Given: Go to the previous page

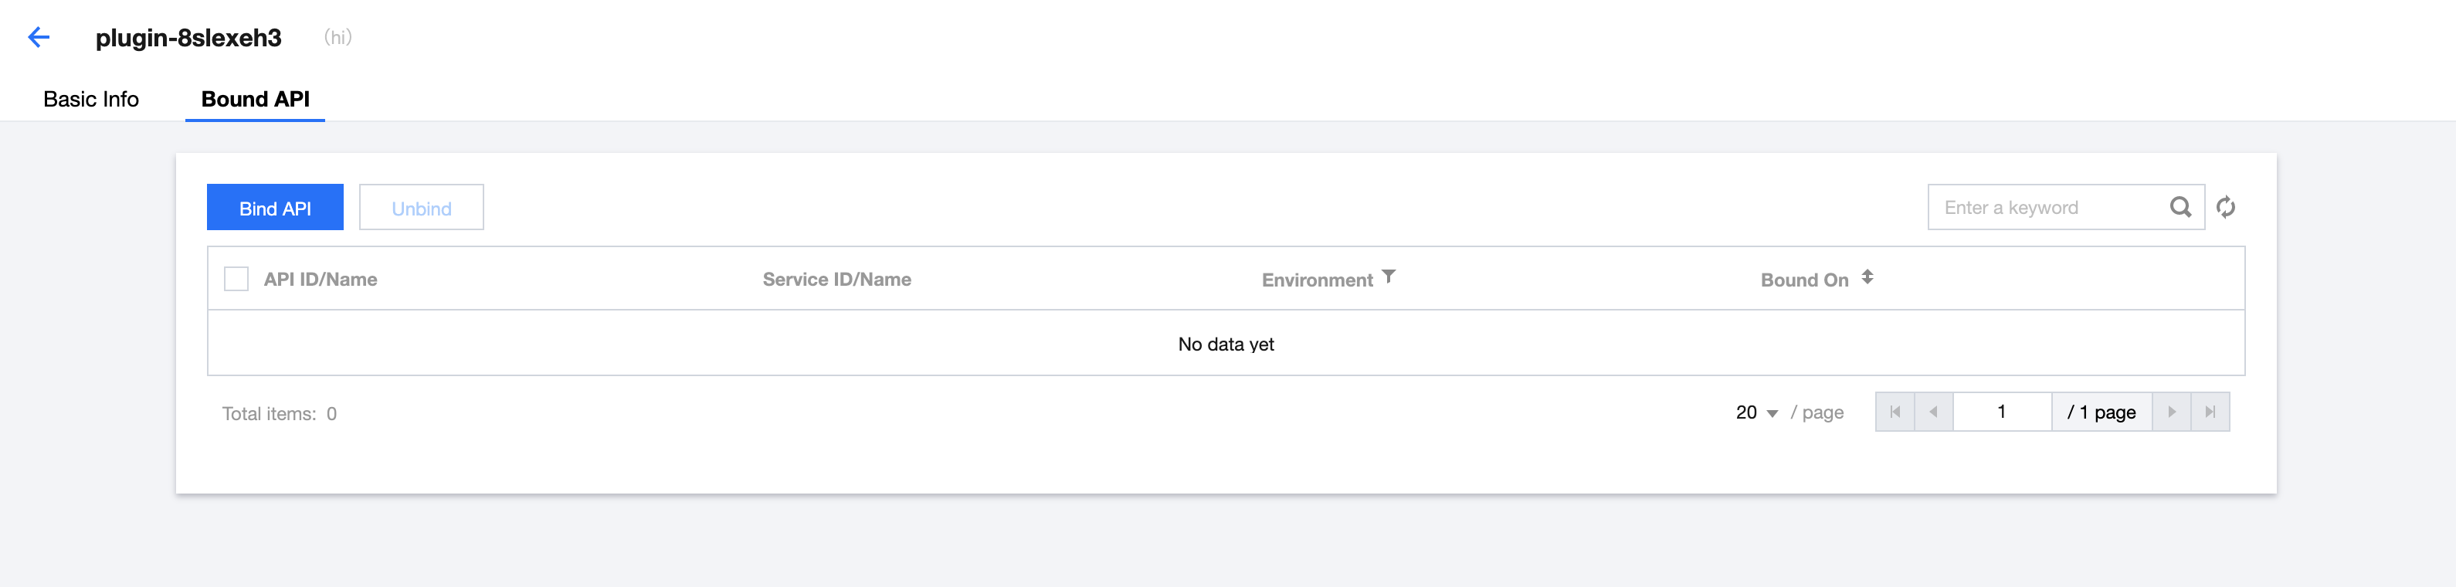Looking at the screenshot, I should pos(1934,412).
